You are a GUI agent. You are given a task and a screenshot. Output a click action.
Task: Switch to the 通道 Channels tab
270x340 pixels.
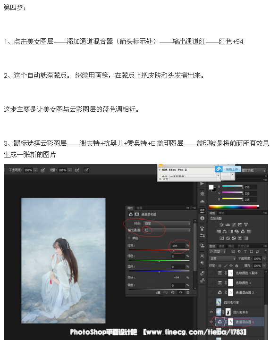pos(221,246)
